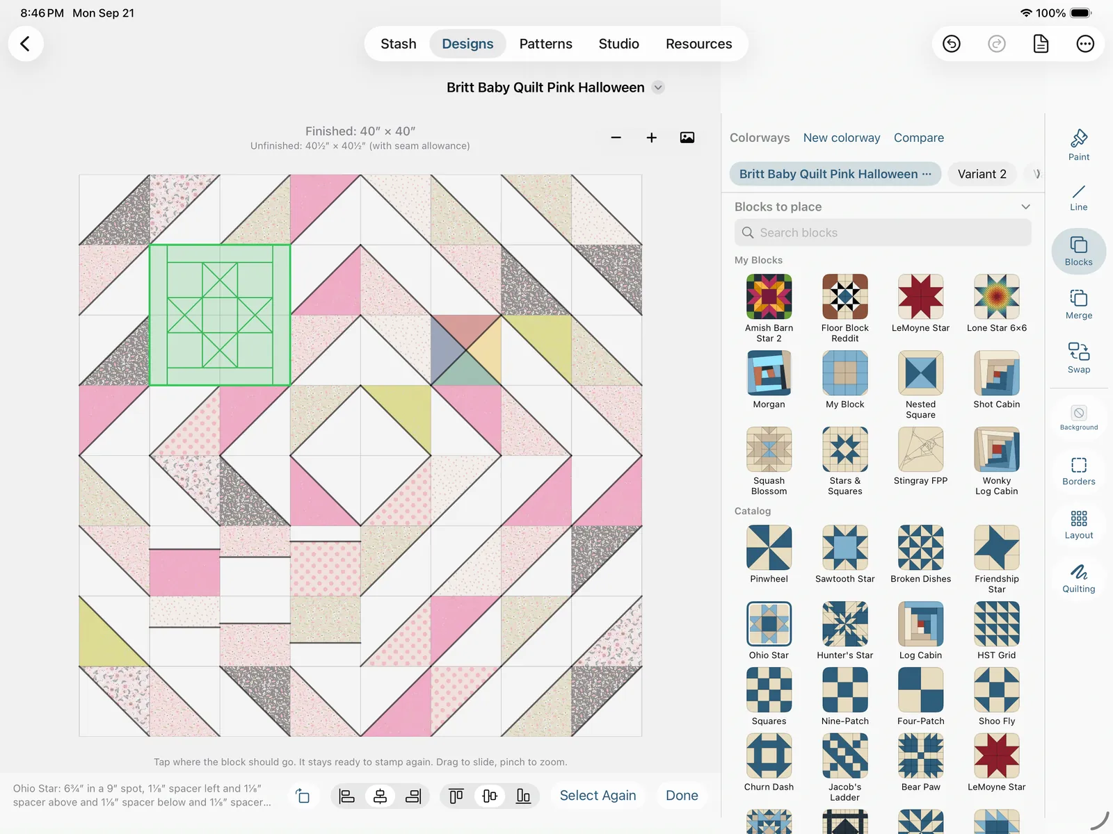Click the New colorway link
This screenshot has width=1113, height=834.
click(x=841, y=138)
